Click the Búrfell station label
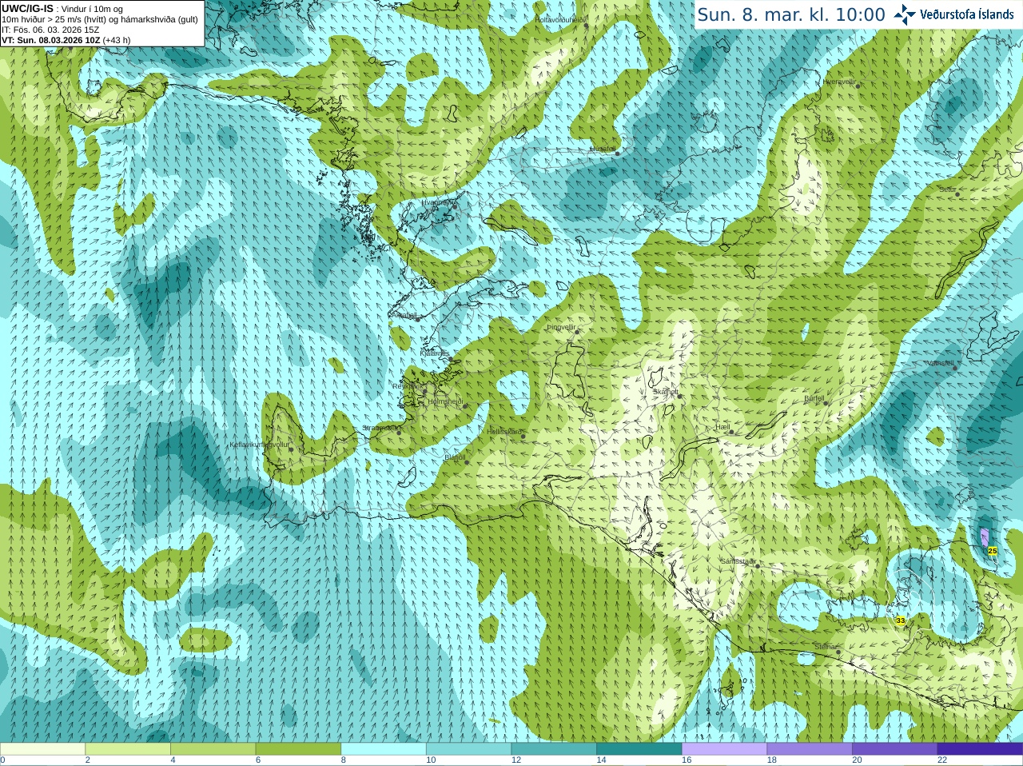1023x766 pixels. tap(814, 398)
